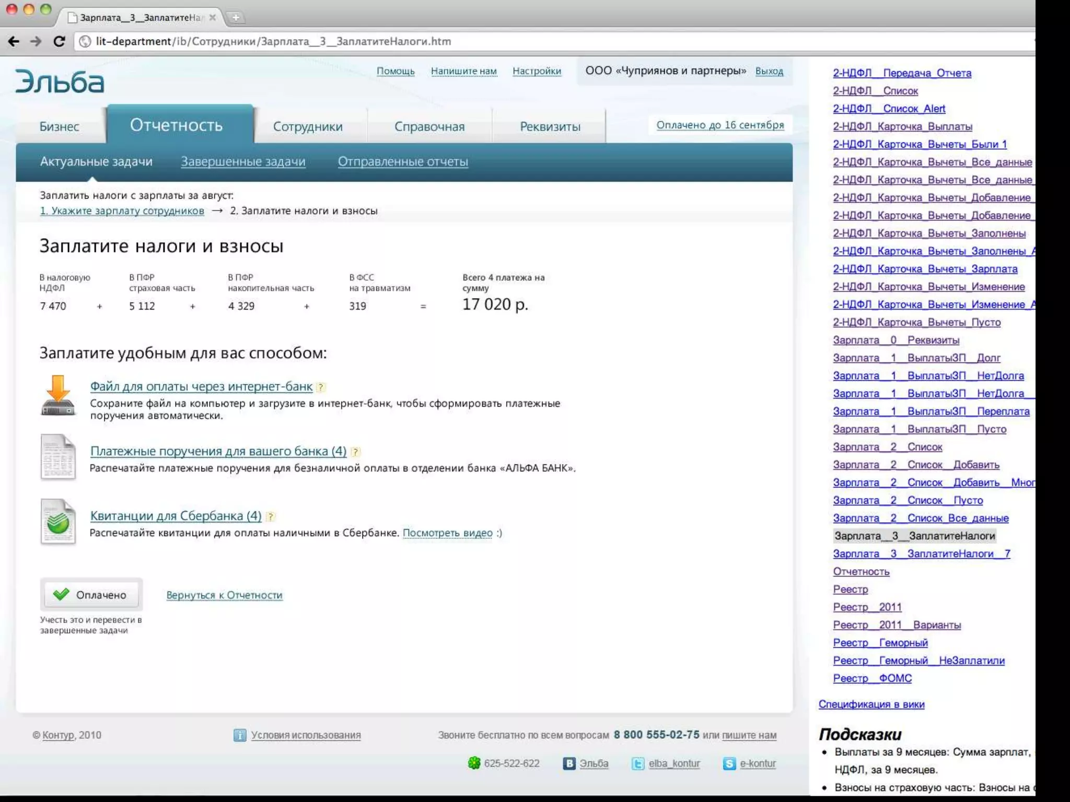Click the ICQ flower icon in the footer
The image size is (1070, 802).
473,763
